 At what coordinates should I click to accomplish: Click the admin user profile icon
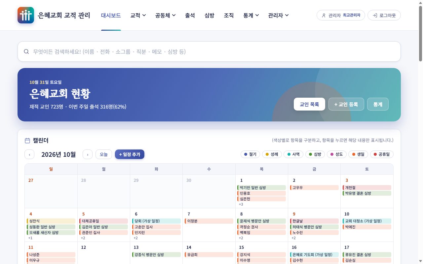323,15
